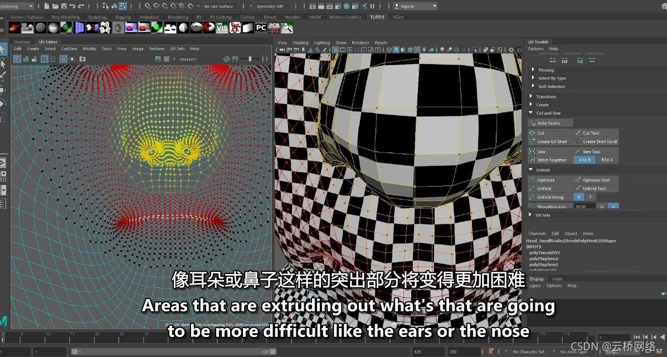Image resolution: width=667 pixels, height=357 pixels.
Task: Toggle the UV Editor grid display icon
Action: [64, 59]
